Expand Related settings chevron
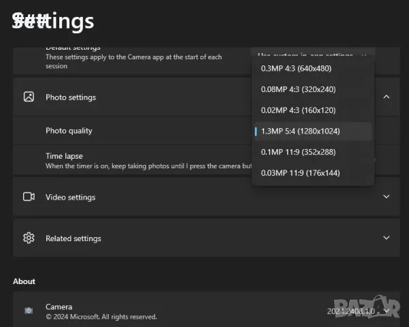This screenshot has width=409, height=327. (x=387, y=238)
